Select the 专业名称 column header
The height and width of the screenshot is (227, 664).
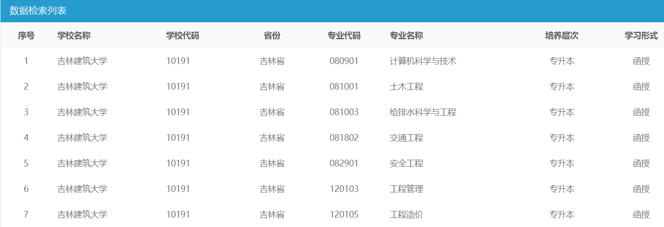[x=406, y=36]
